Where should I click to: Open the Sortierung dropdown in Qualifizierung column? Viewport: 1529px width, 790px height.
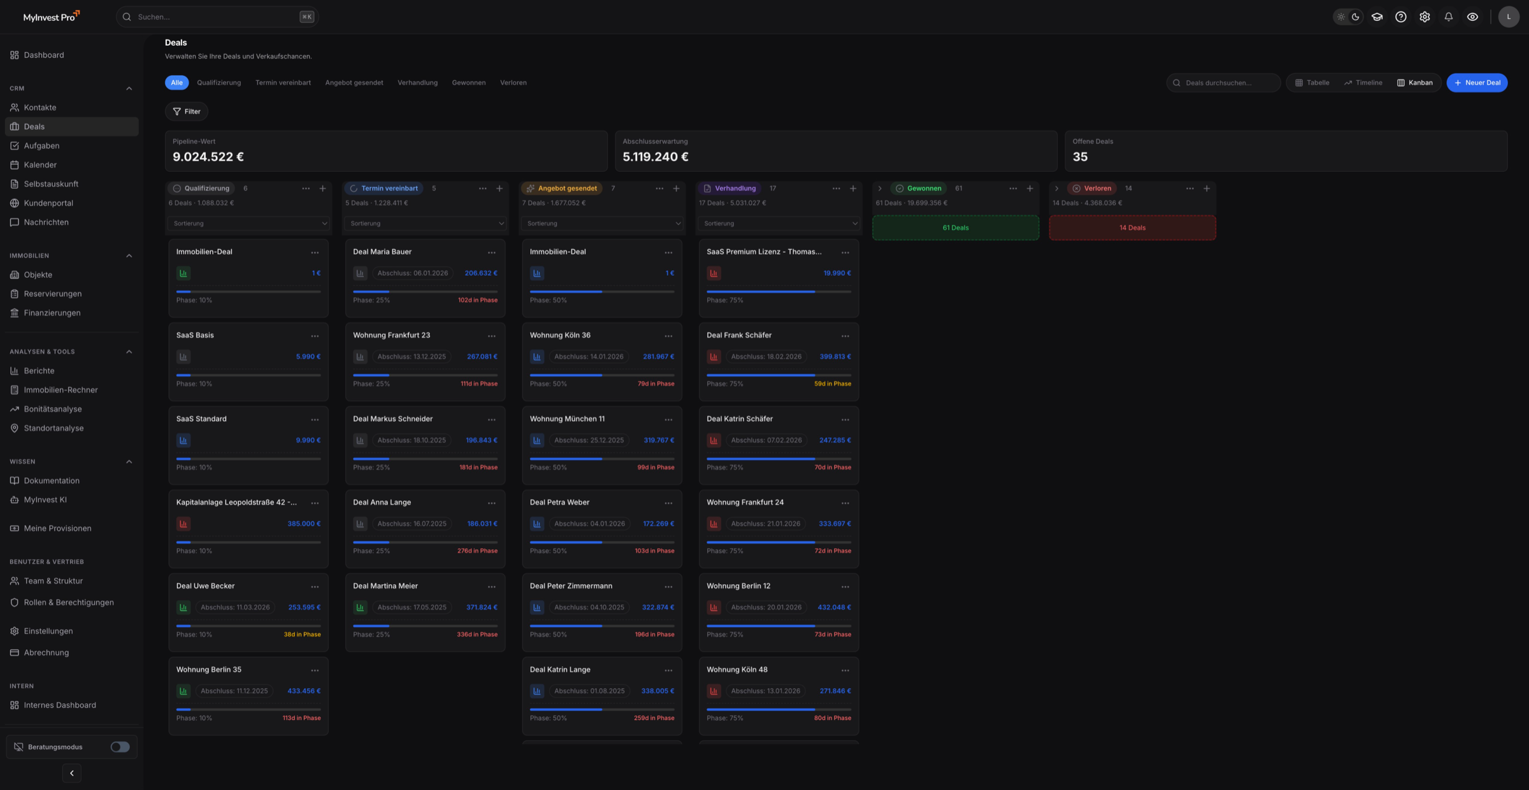pos(248,224)
